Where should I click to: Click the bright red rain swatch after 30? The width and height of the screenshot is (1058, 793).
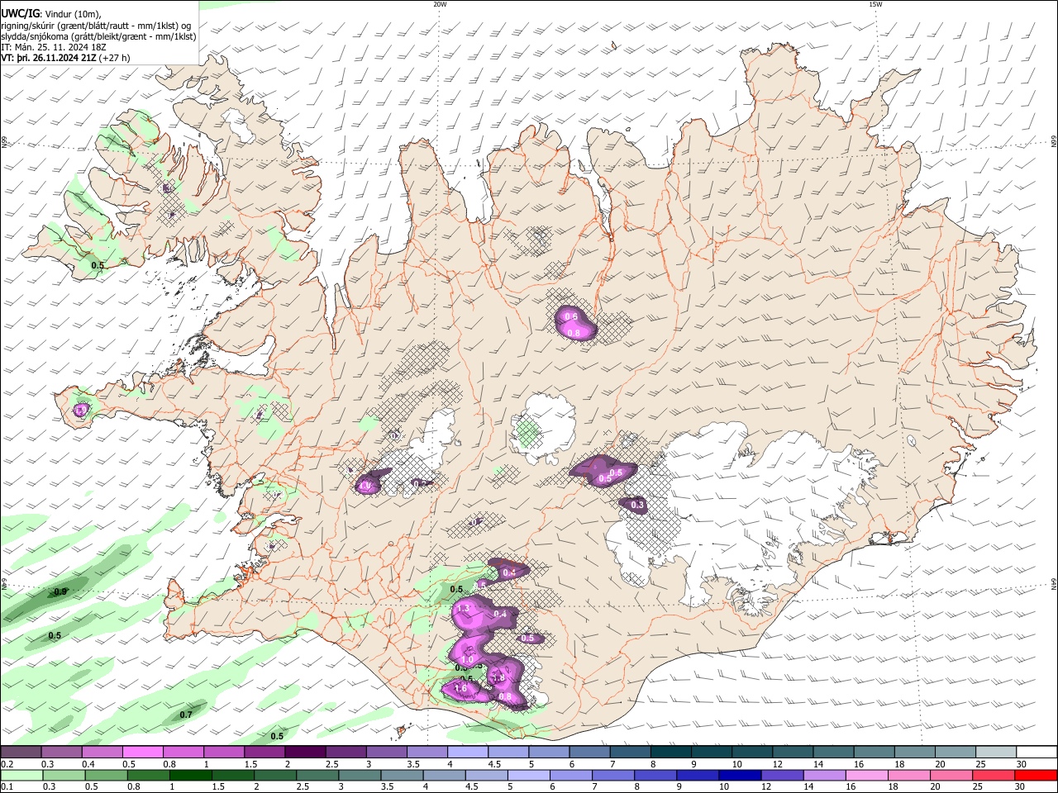point(1035,775)
